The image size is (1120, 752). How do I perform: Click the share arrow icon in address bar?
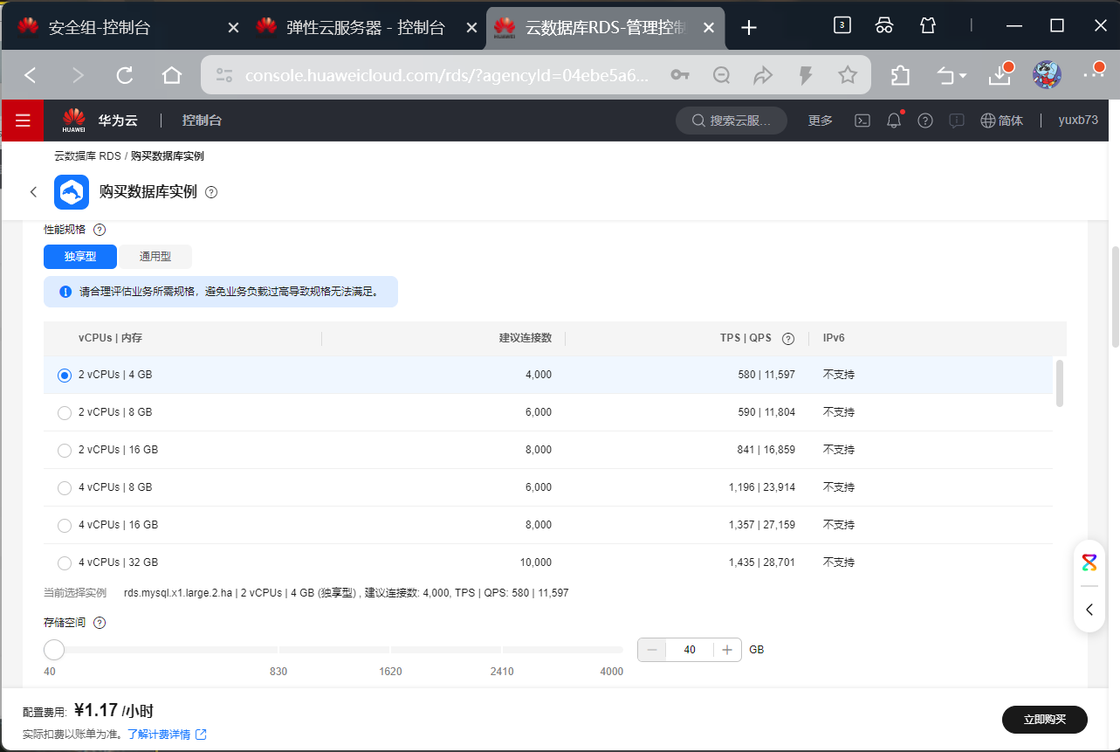[763, 75]
